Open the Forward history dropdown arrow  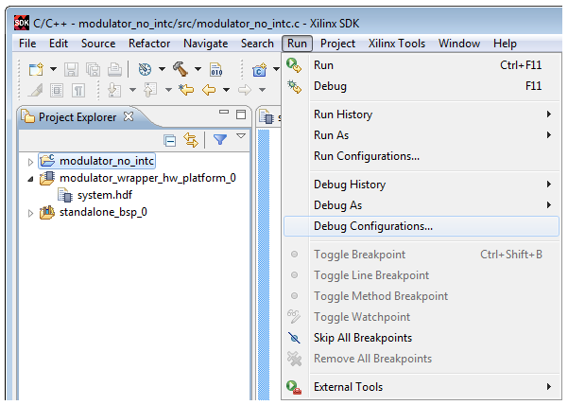click(x=263, y=90)
